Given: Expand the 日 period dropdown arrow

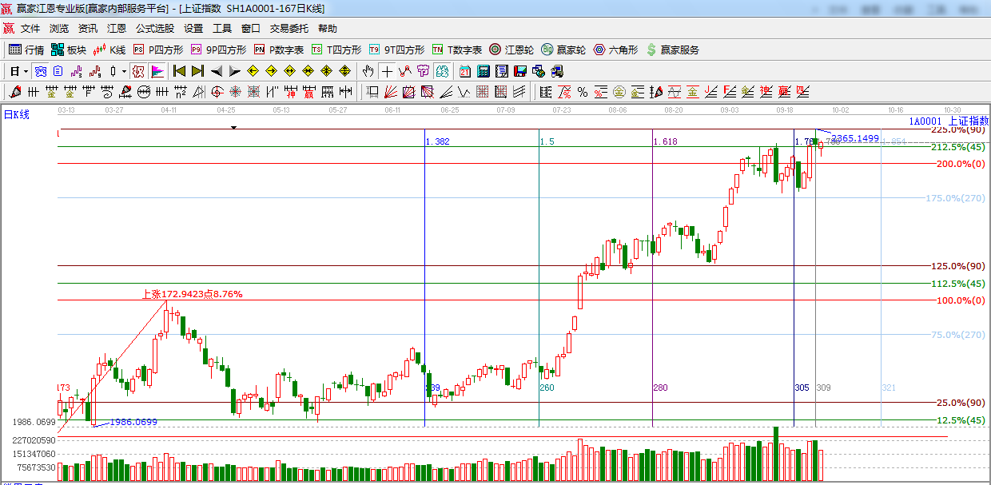Looking at the screenshot, I should 26,71.
